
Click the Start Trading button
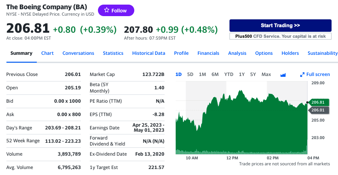[x=281, y=25]
